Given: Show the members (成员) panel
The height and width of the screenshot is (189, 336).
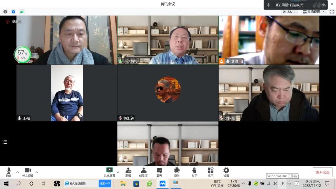Looking at the screenshot, I should coord(144,172).
